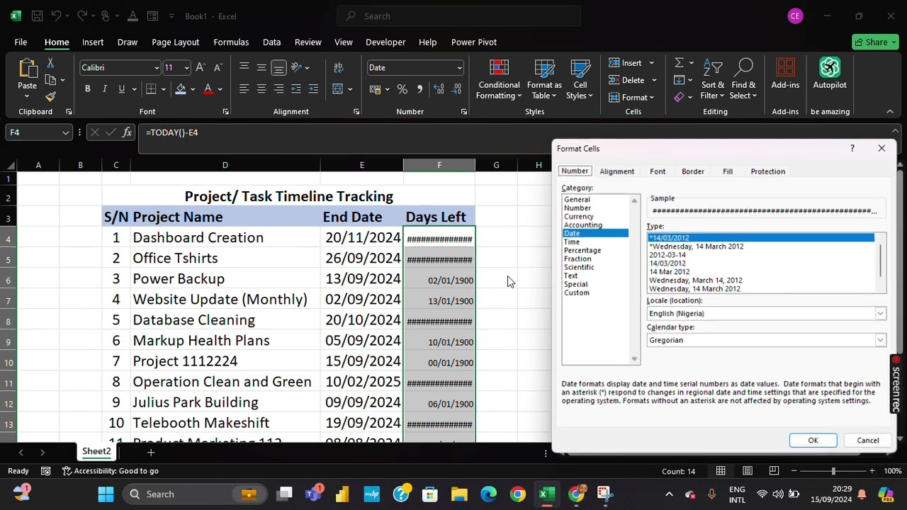Screen dimensions: 907x510
Task: Click the Increase Font Size icon
Action: 201,67
